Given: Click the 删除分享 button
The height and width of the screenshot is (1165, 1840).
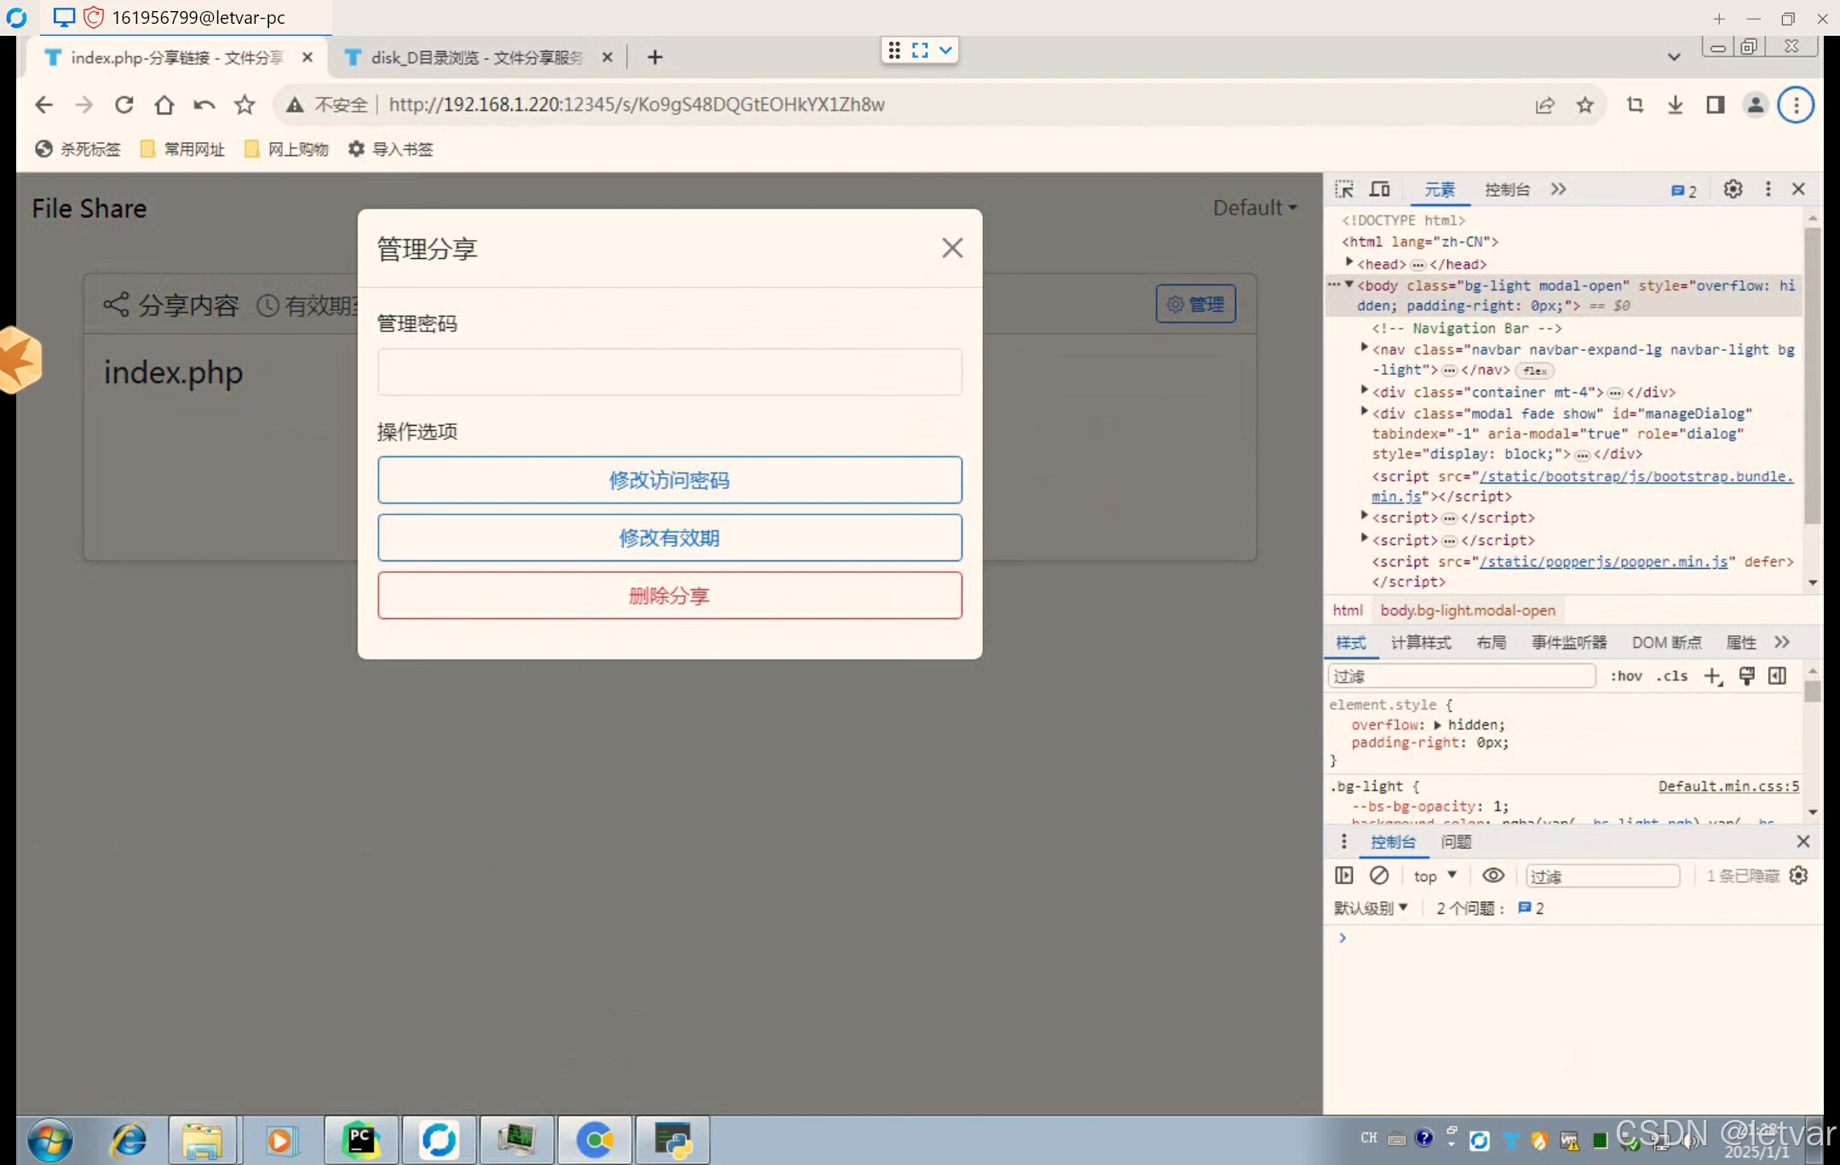Looking at the screenshot, I should pyautogui.click(x=670, y=596).
